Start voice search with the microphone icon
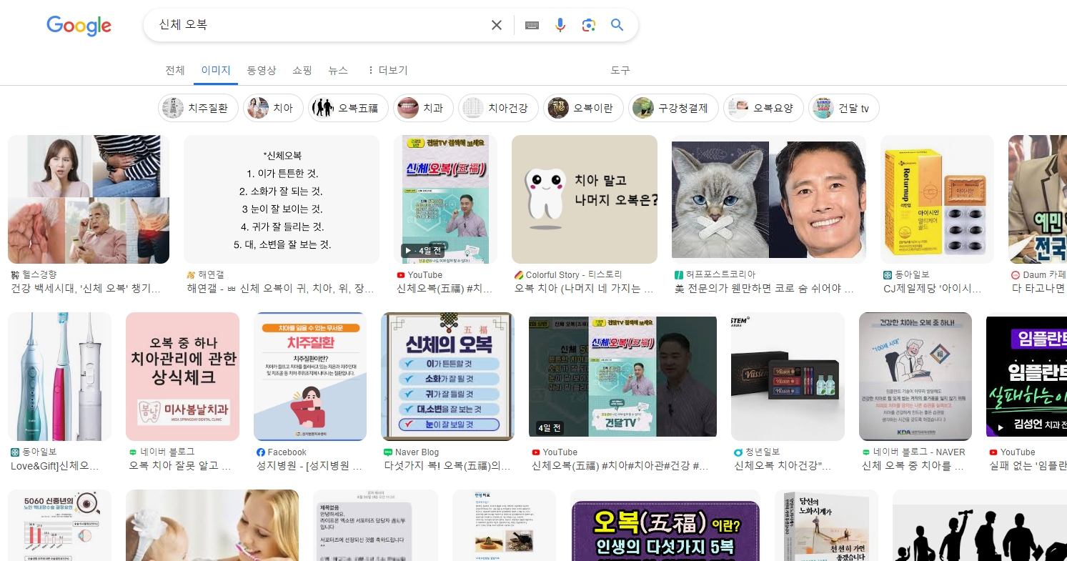The image size is (1067, 561). point(560,24)
